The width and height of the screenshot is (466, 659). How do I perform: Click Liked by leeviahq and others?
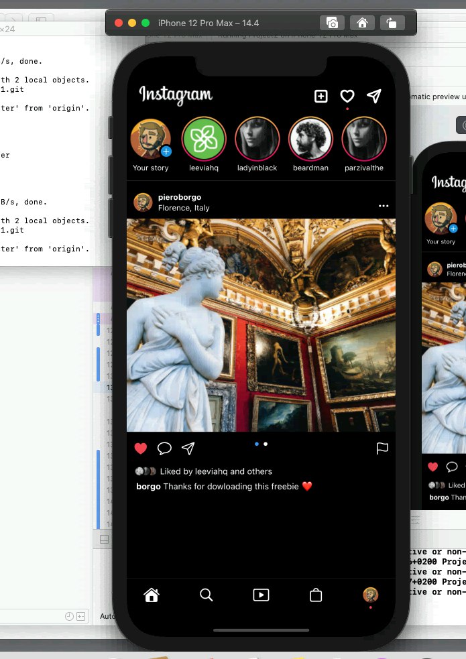point(216,471)
